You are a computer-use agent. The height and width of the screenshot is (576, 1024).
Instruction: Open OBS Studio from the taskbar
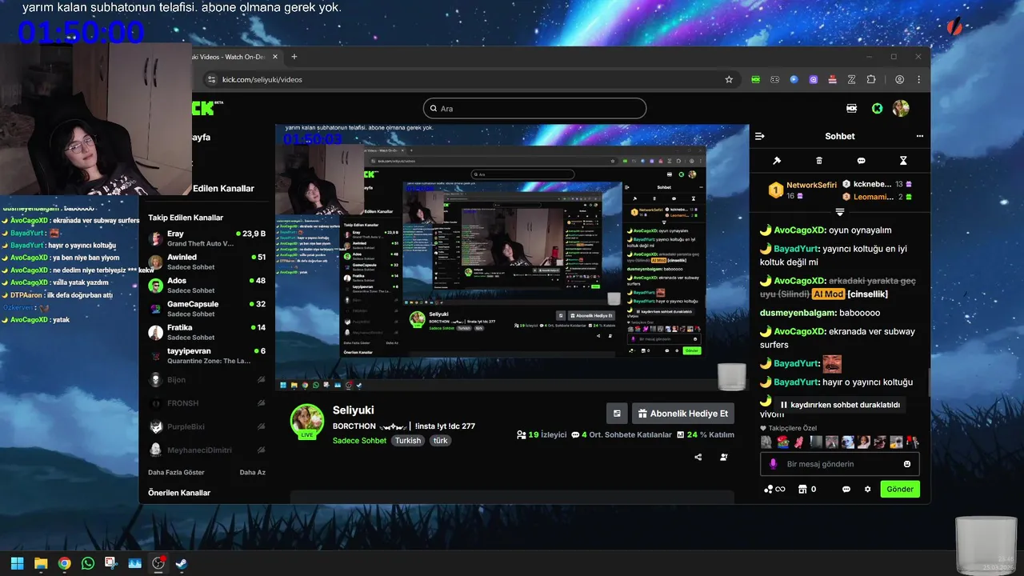tap(158, 563)
